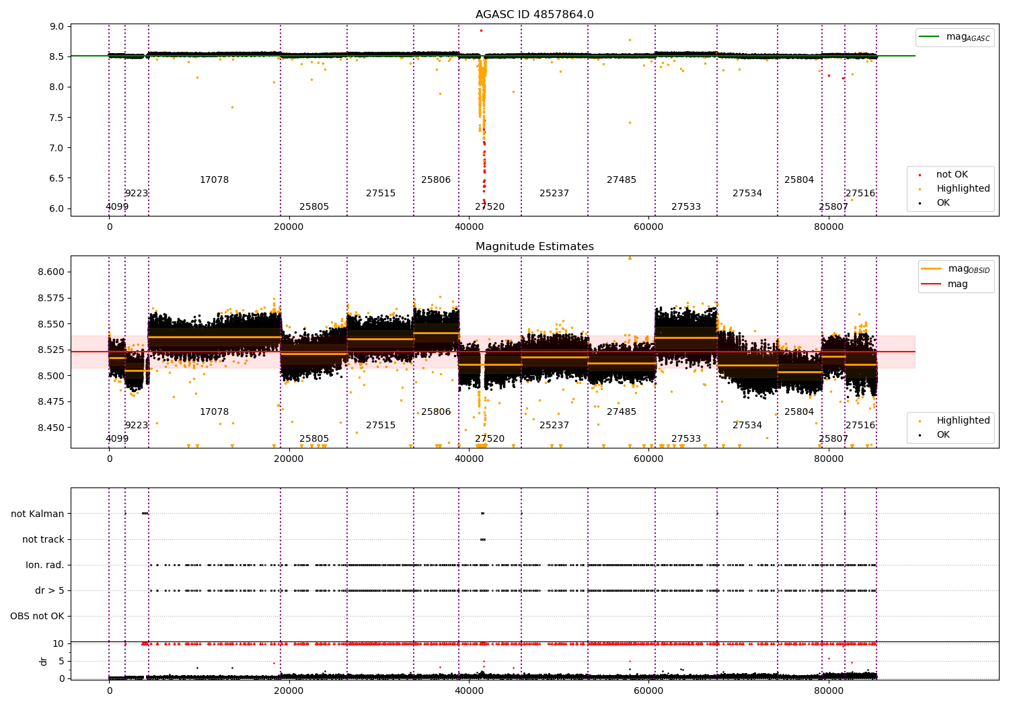Click obsid label 27516 in AGASC ID plot
1009x706 pixels.
click(x=860, y=193)
